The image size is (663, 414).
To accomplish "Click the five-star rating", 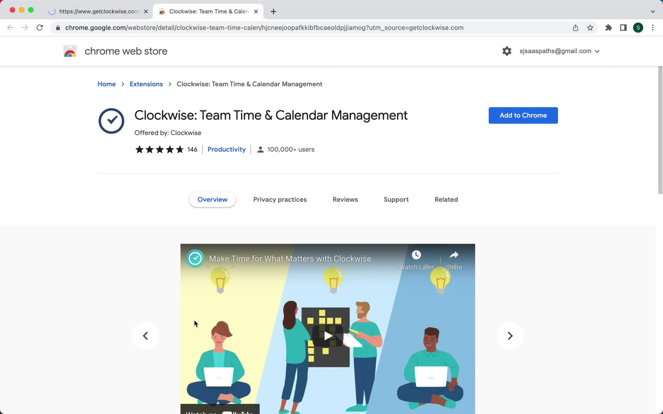I will pos(160,149).
